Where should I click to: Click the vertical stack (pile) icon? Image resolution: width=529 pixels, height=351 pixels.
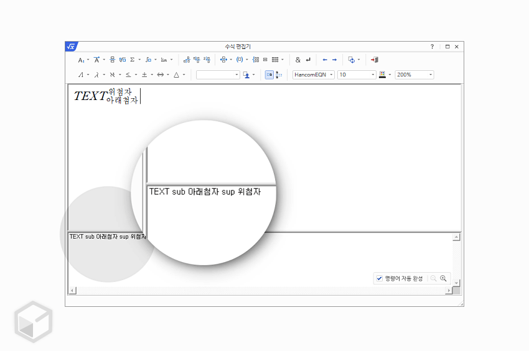pos(265,60)
